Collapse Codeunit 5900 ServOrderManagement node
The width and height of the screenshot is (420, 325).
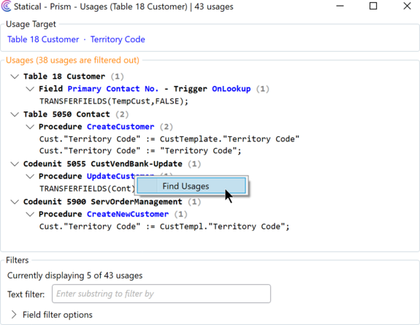tap(15, 202)
